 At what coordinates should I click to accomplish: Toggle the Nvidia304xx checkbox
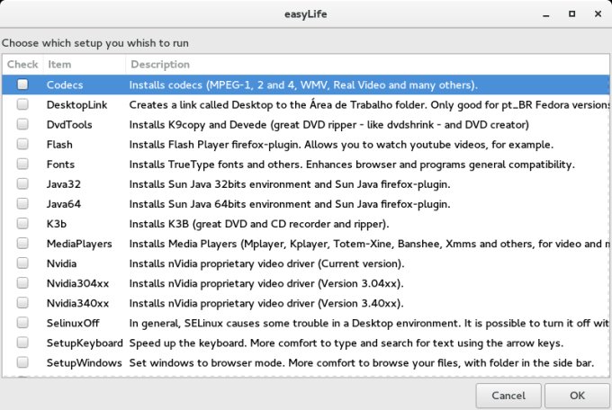22,283
